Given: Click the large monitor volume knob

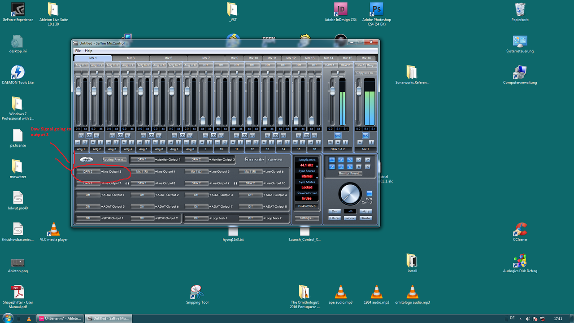Looking at the screenshot, I should coord(350,194).
